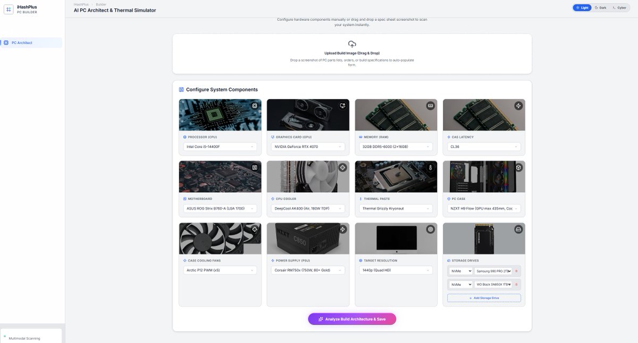
Task: Click the lightning icon on power supply image
Action: point(343,229)
